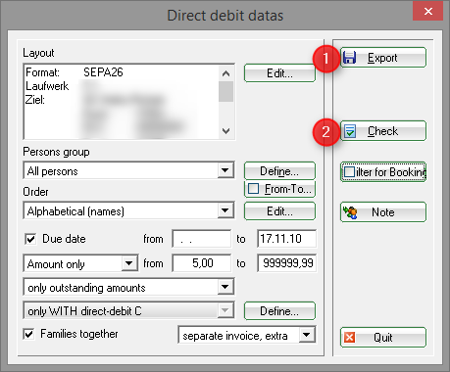Click the Due date to field 17.11.10

(286, 239)
